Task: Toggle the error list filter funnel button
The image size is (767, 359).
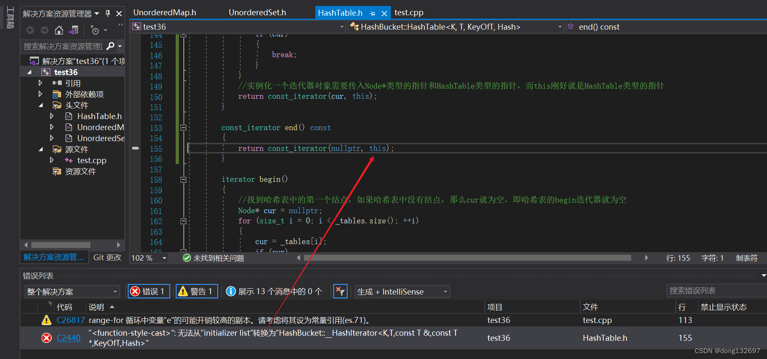Action: (x=340, y=291)
